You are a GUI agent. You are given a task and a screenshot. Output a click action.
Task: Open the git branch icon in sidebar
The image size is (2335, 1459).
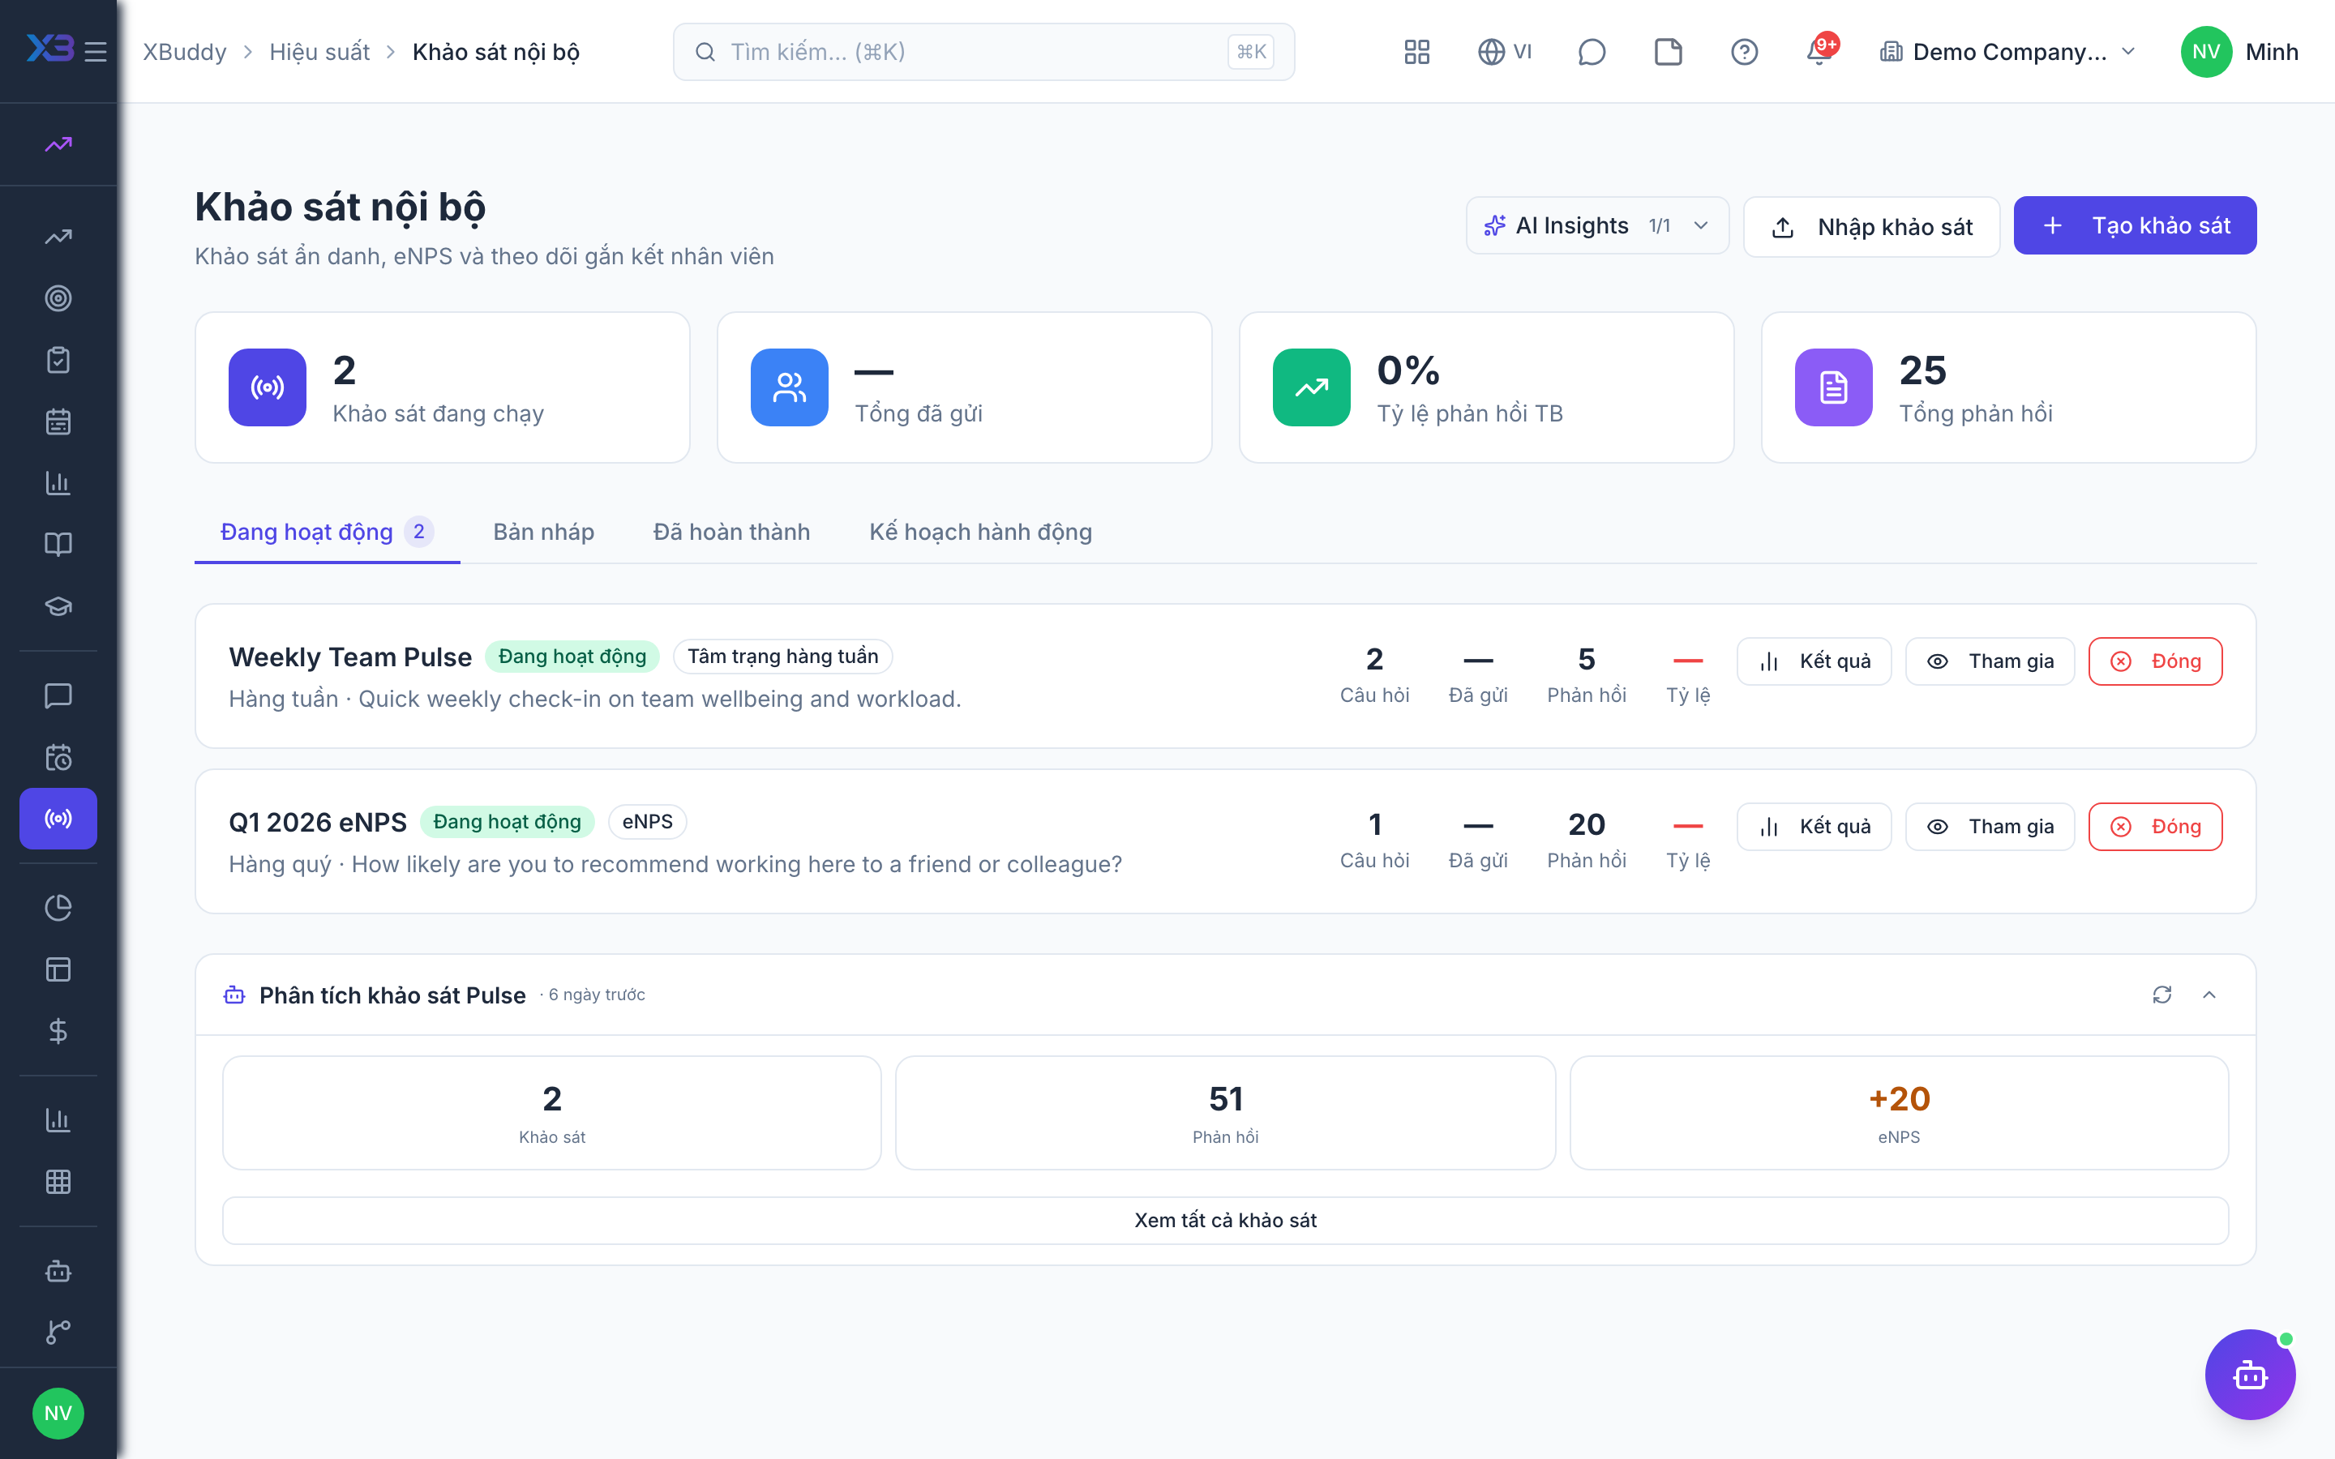pyautogui.click(x=58, y=1332)
